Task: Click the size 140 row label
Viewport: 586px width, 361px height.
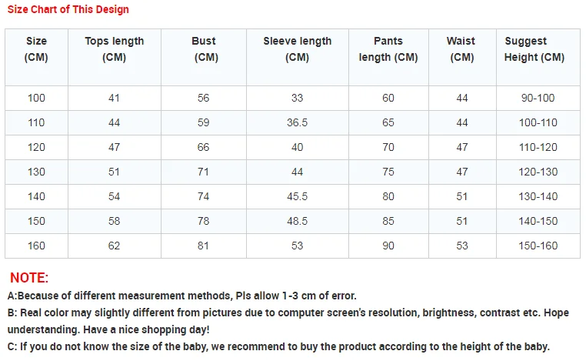Action: point(36,196)
